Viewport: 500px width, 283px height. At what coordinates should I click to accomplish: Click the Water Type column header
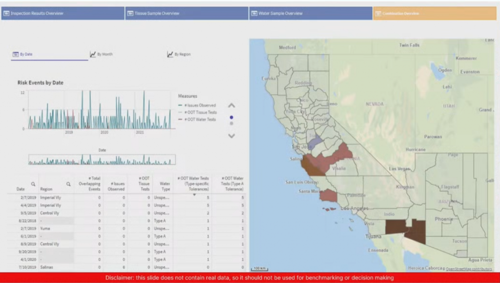[164, 186]
